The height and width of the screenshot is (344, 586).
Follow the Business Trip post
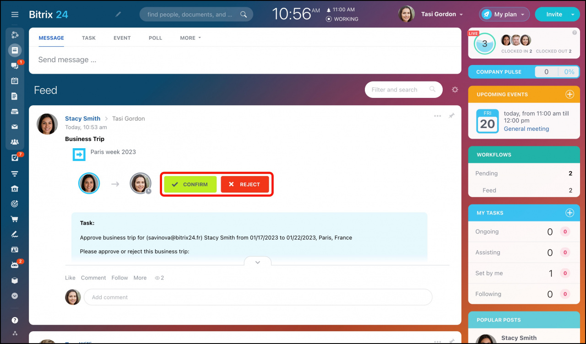click(120, 278)
